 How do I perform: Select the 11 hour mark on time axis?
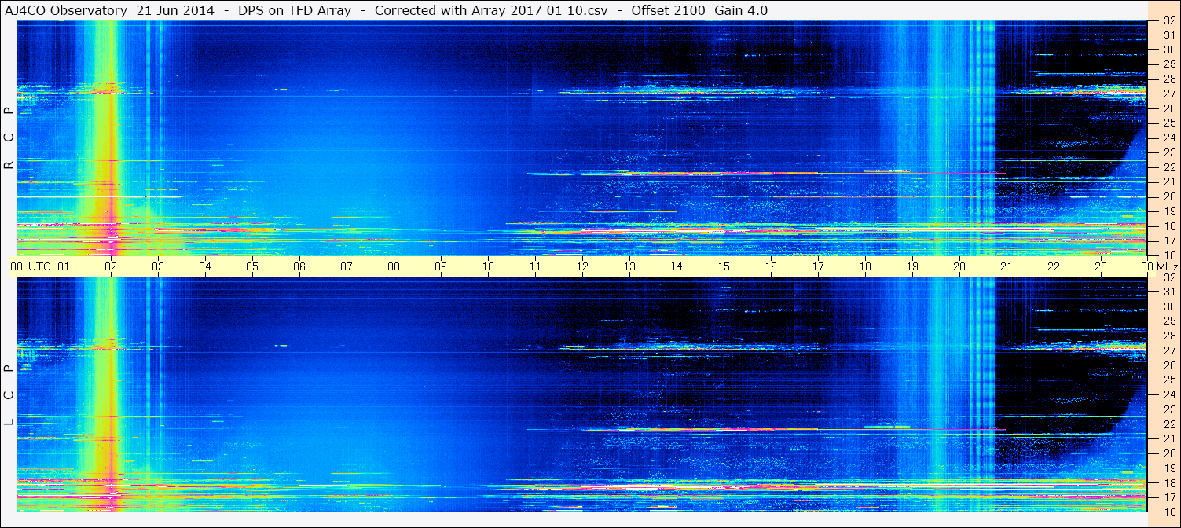point(535,266)
